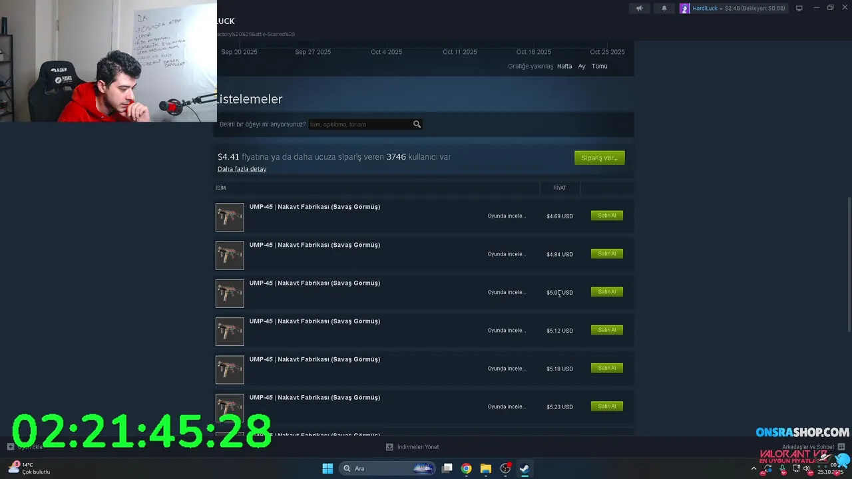
Task: Buy the $5.12 USD UMP-45 listing
Action: pyautogui.click(x=607, y=330)
